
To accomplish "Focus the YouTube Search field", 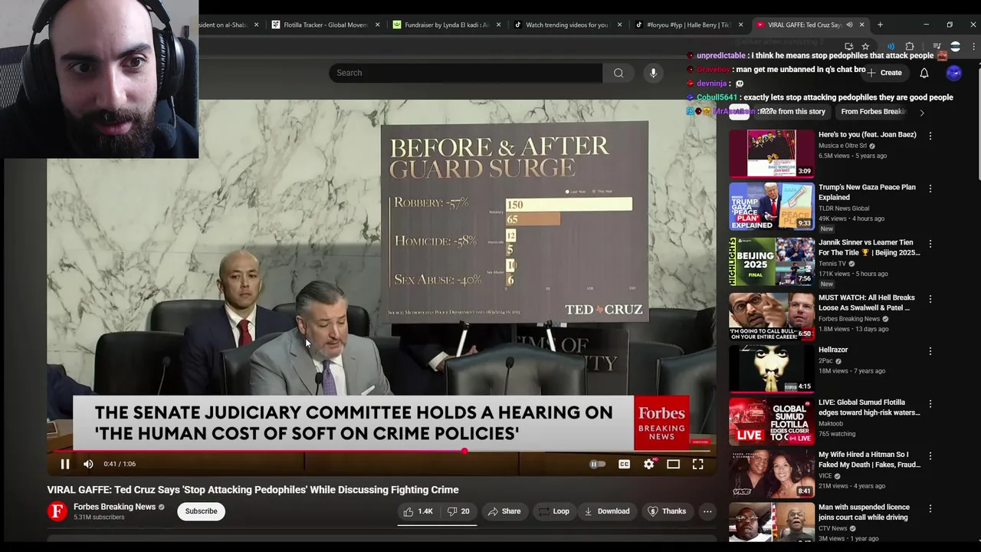I will coord(466,73).
